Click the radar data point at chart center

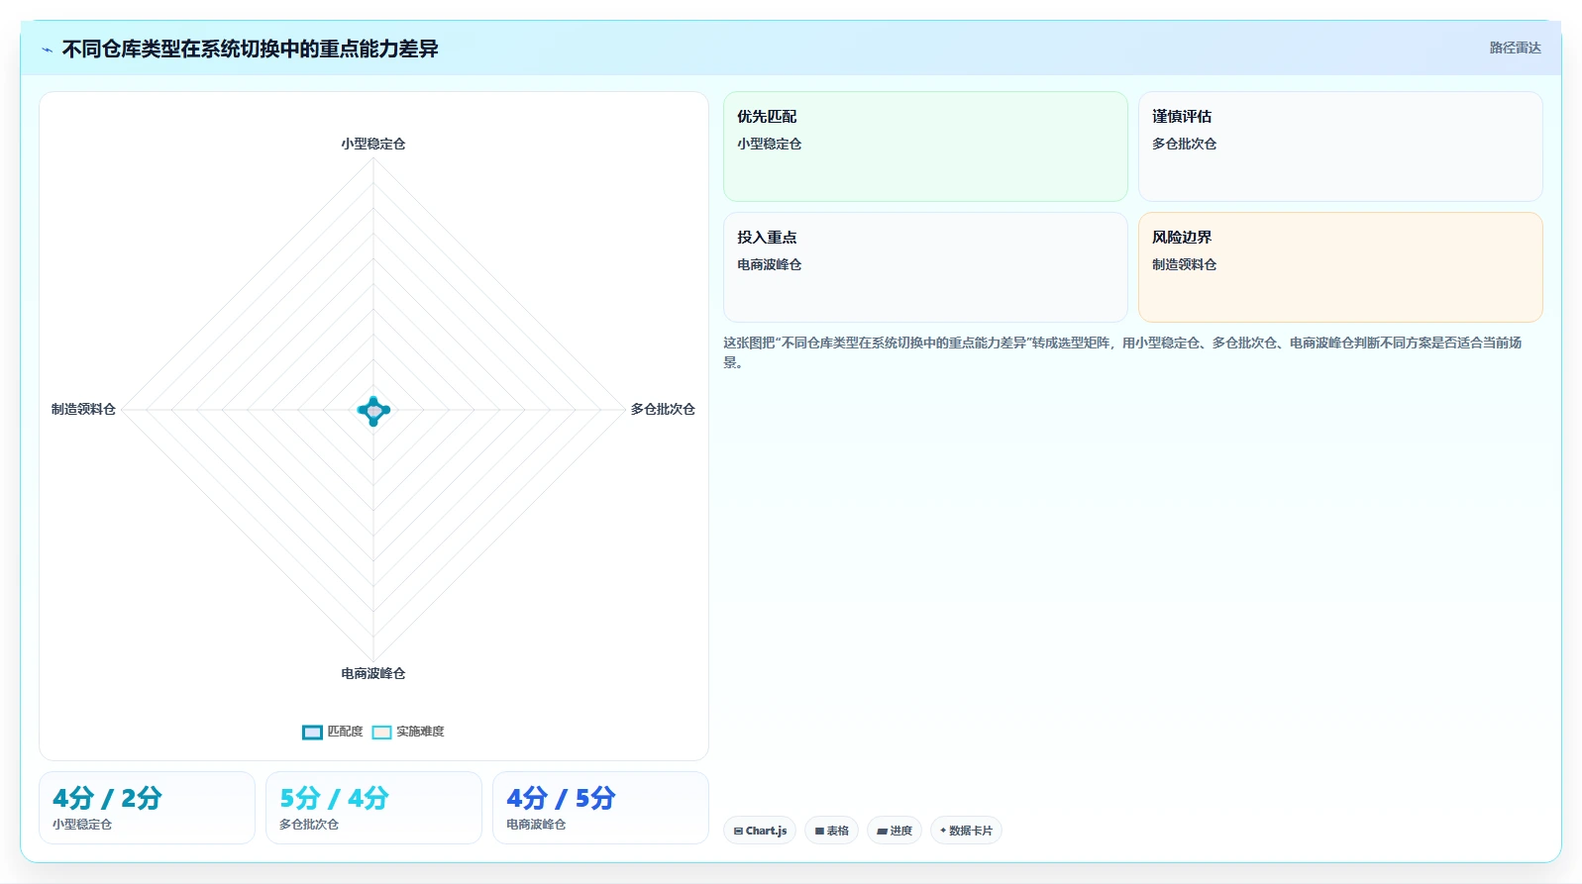click(x=373, y=410)
